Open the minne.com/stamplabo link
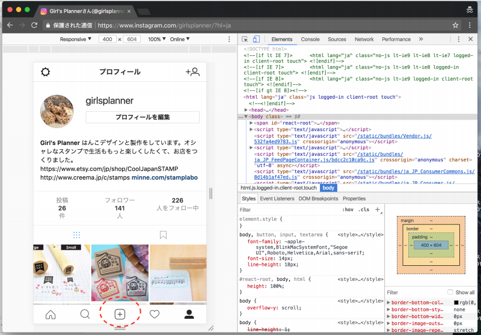 pyautogui.click(x=165, y=177)
